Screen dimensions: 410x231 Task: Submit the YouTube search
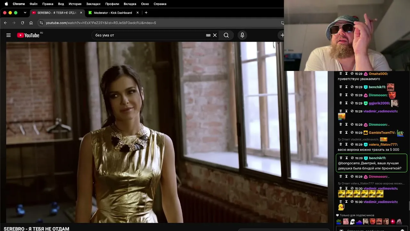226,35
